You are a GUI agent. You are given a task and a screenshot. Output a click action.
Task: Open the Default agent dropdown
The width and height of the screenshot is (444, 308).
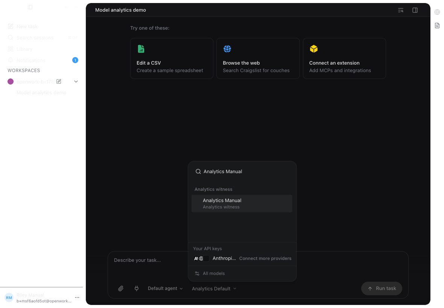(x=165, y=288)
